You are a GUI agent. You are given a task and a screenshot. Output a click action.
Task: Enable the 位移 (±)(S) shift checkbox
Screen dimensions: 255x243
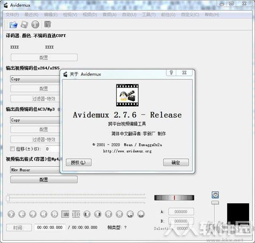click(12, 149)
